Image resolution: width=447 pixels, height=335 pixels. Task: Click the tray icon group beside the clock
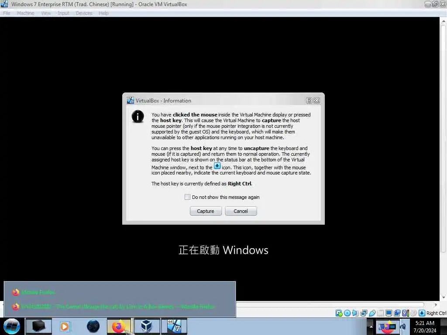[x=387, y=327]
